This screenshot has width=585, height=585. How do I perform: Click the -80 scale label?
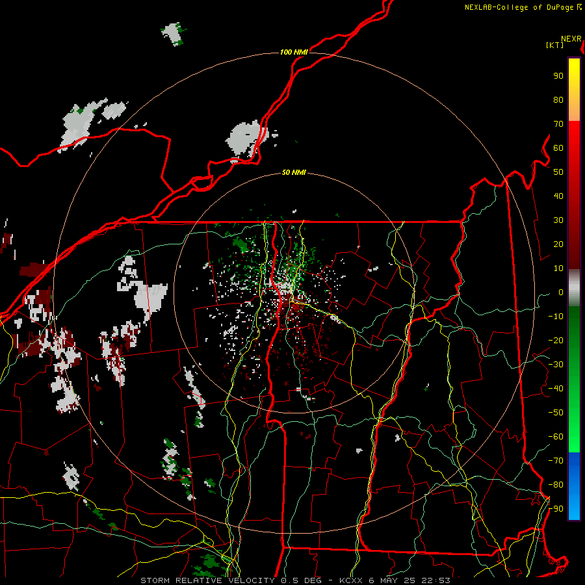[x=556, y=485]
